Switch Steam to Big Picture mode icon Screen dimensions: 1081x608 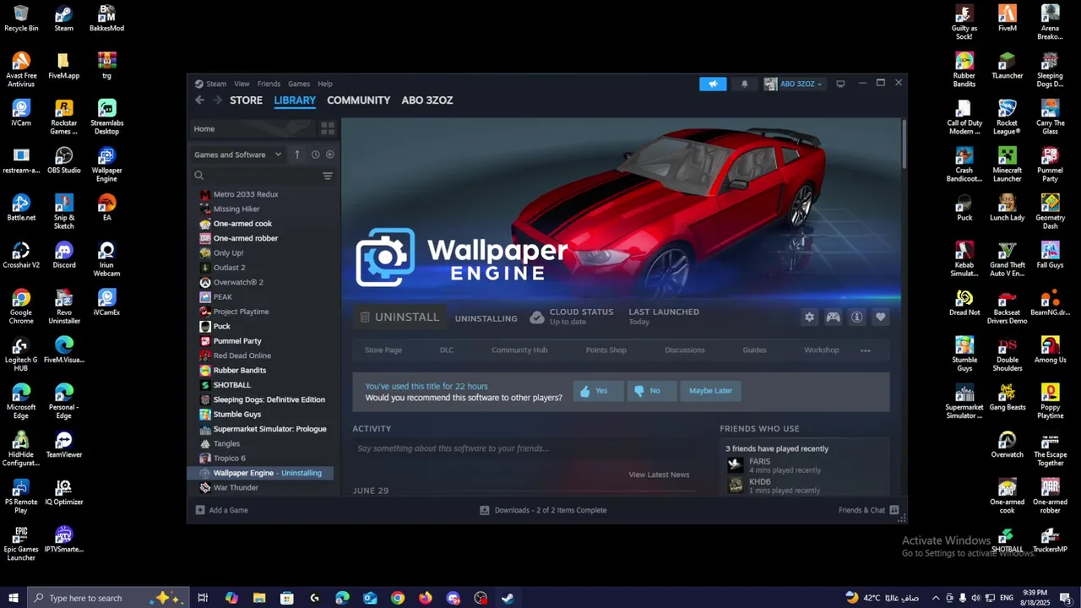840,84
